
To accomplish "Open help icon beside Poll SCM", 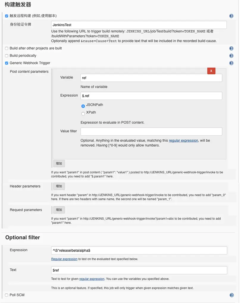I will tap(231, 295).
